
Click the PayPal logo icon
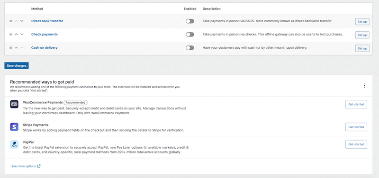pos(14,144)
